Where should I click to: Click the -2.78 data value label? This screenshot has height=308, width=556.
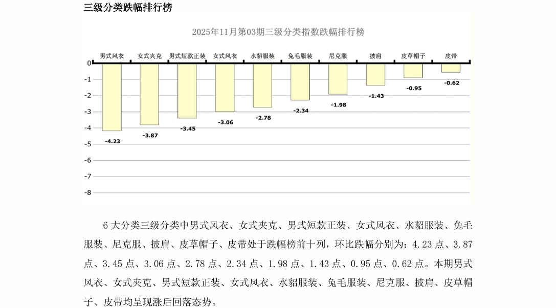coord(263,118)
